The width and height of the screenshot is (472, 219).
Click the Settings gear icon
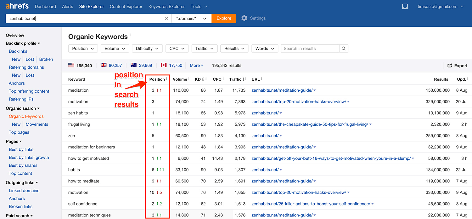244,18
